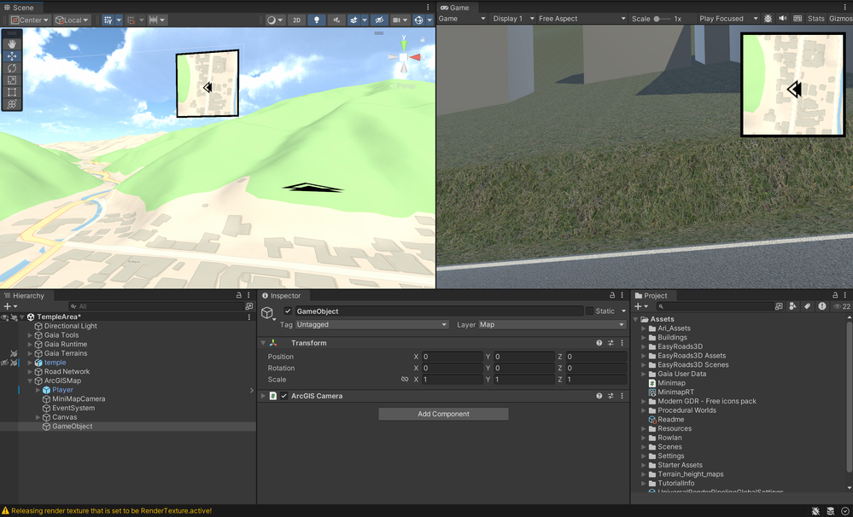Open the Tag Untagged dropdown
The image size is (853, 517).
click(372, 324)
